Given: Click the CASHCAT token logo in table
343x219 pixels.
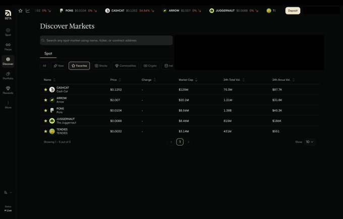Looking at the screenshot, I should click(52, 90).
